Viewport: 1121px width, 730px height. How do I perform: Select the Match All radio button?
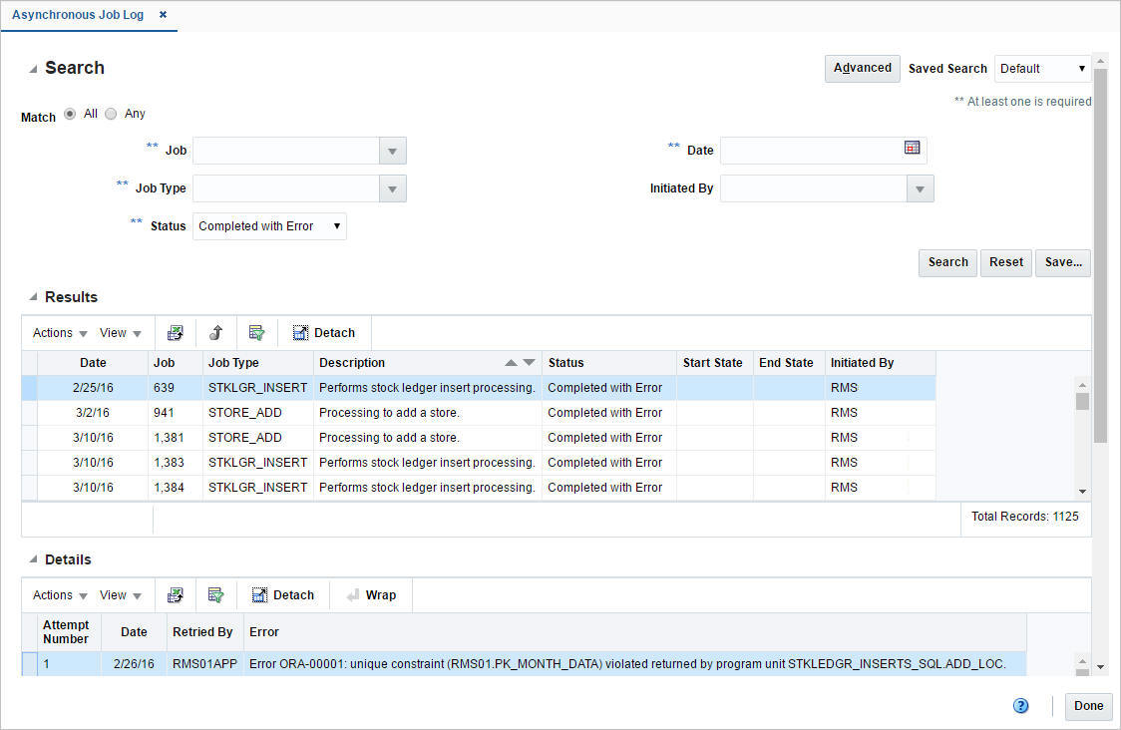(69, 113)
